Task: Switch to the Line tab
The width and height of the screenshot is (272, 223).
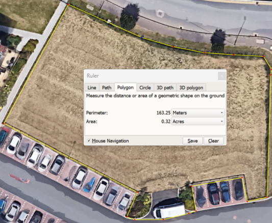Action: [x=92, y=88]
